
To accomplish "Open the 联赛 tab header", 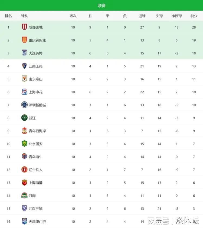I will pos(101,5).
